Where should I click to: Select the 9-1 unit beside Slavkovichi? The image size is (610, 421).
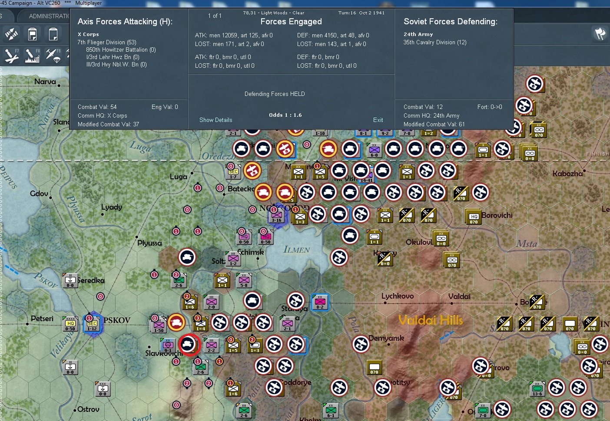coord(168,345)
